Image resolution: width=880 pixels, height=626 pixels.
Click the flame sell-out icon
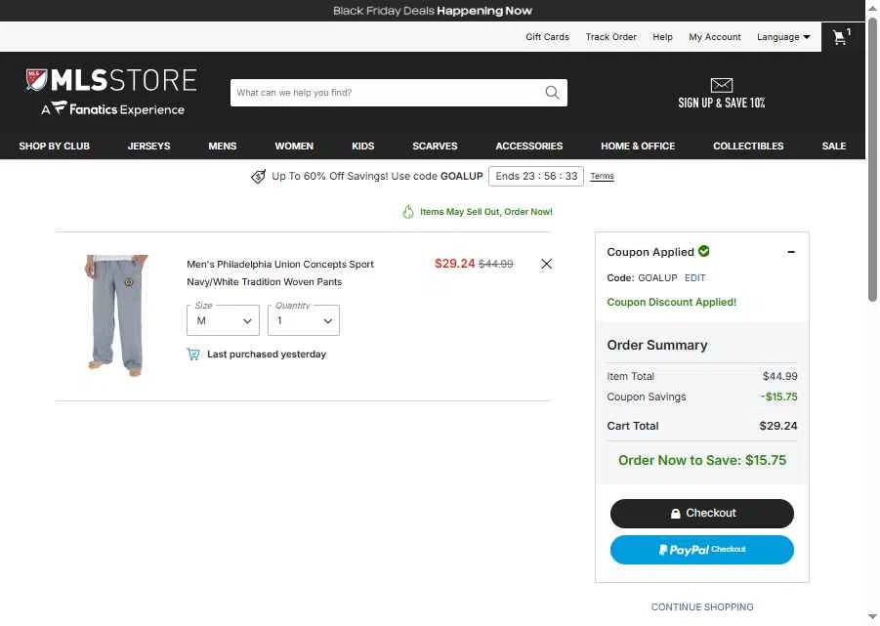tap(408, 212)
